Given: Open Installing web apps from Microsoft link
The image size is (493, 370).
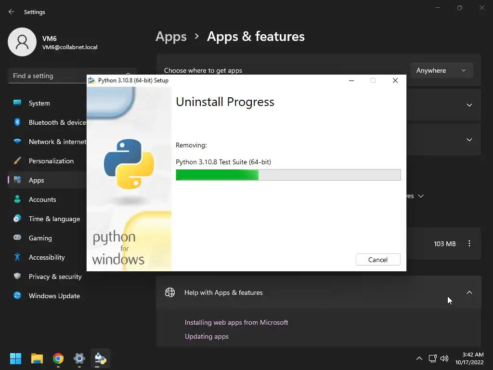Looking at the screenshot, I should click(236, 322).
